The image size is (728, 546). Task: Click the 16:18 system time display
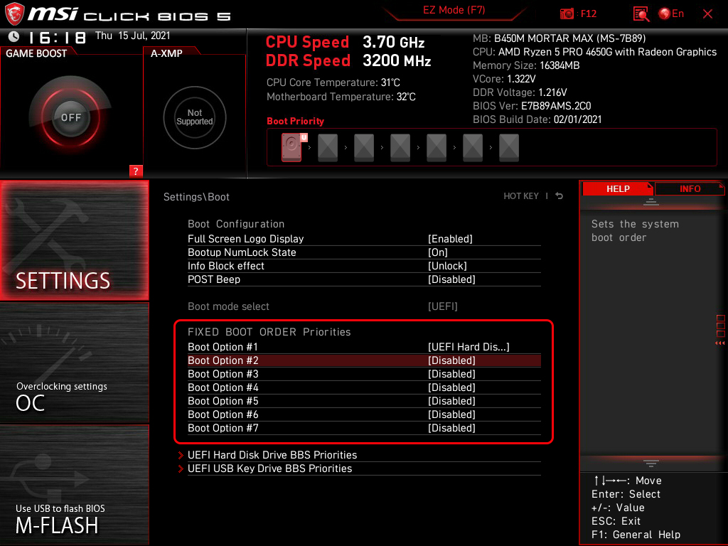tap(58, 37)
